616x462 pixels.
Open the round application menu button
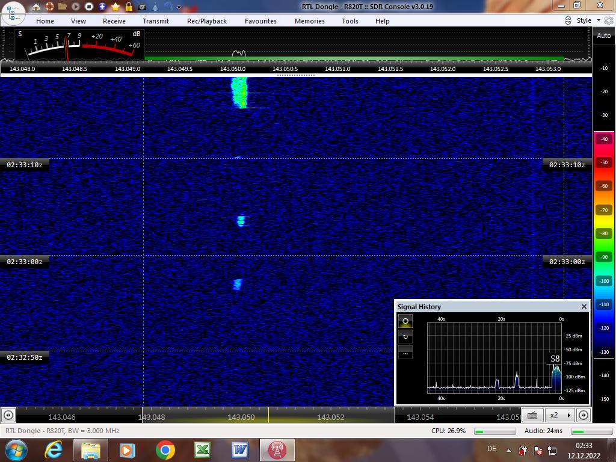13,13
